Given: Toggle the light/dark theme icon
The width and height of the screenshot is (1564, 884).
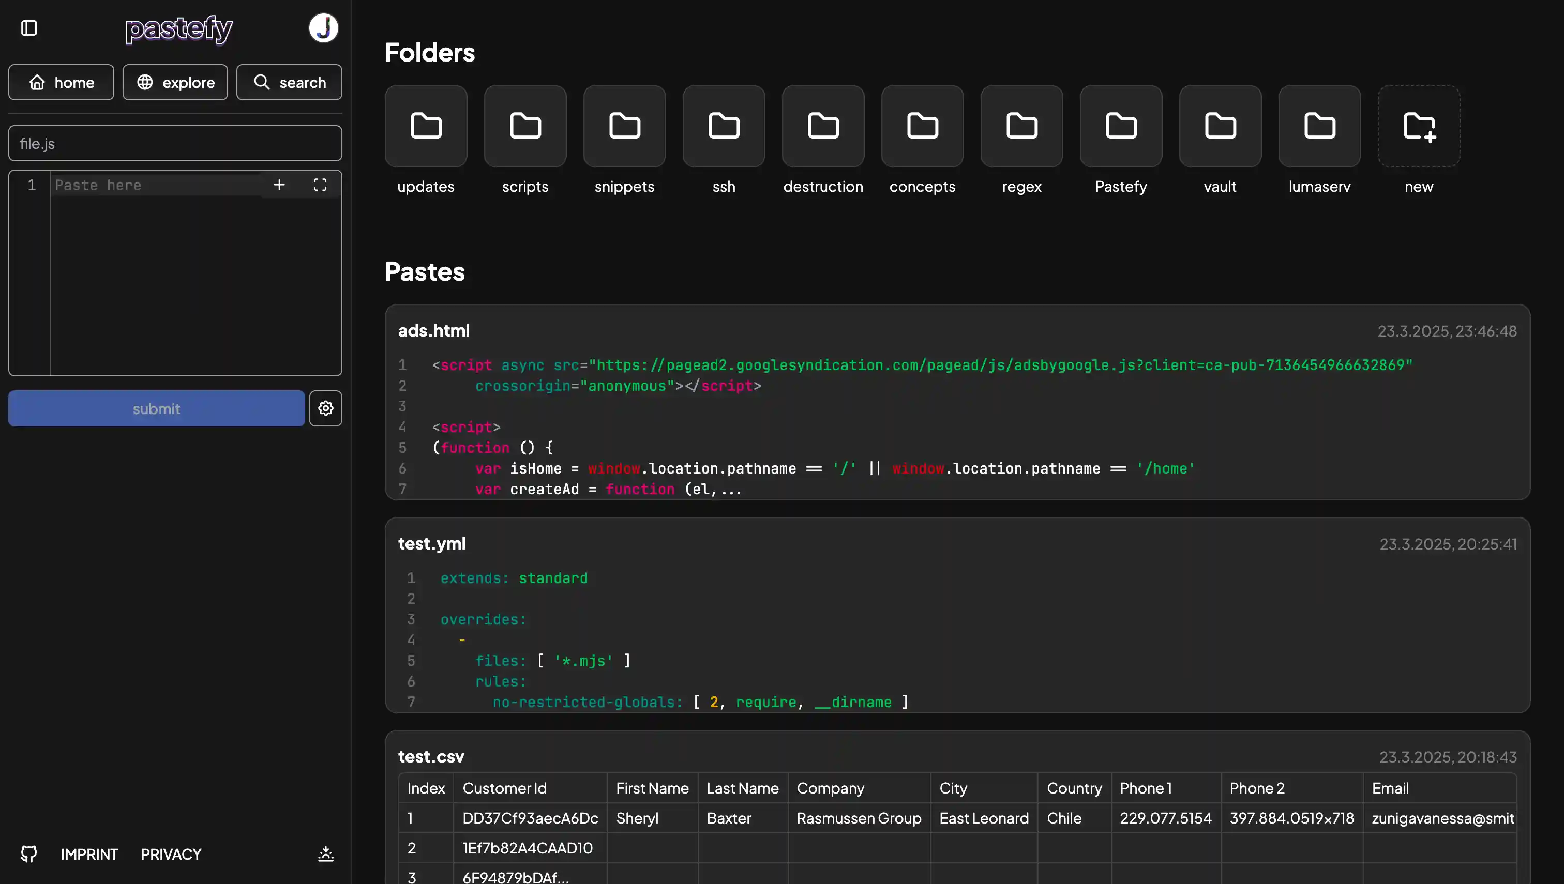Looking at the screenshot, I should click(325, 853).
